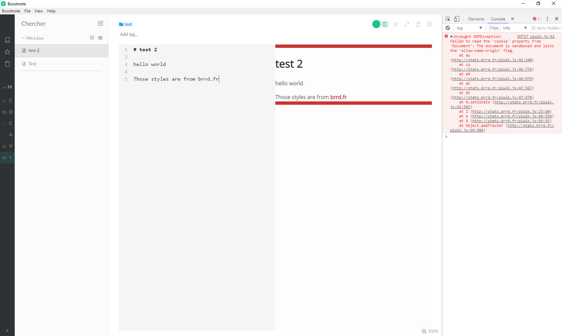Select the Test note in list
Screen dimensions: 562x336
tap(62, 64)
